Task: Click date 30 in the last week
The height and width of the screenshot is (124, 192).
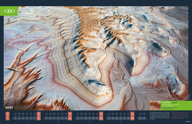Action: coord(140,118)
